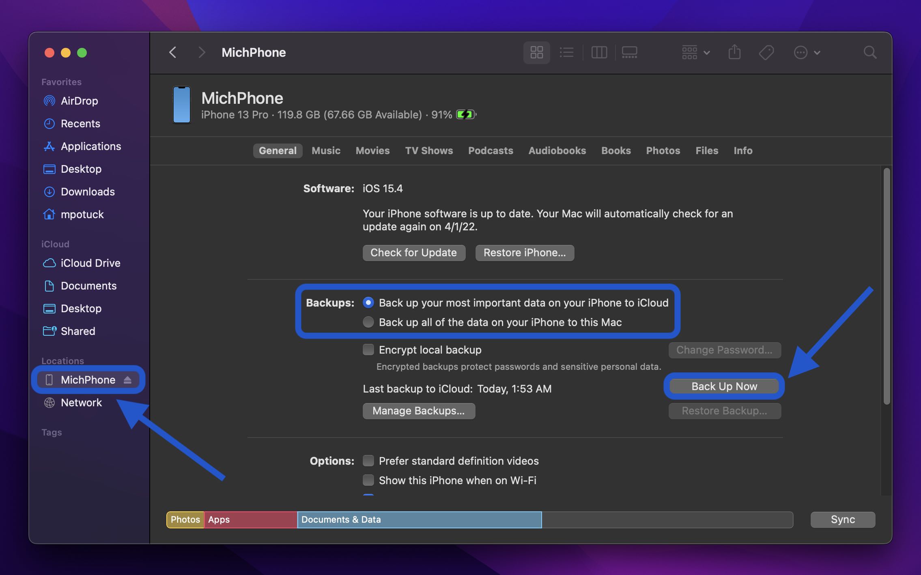Switch to the Files tab
The image size is (921, 575).
click(x=706, y=150)
